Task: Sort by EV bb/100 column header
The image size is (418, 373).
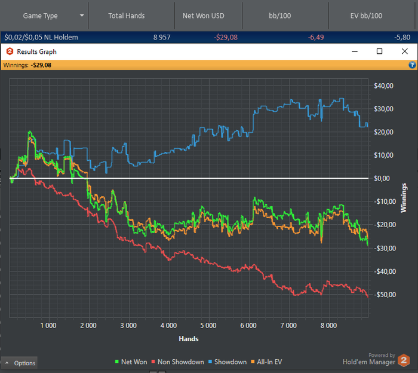Action: click(366, 16)
